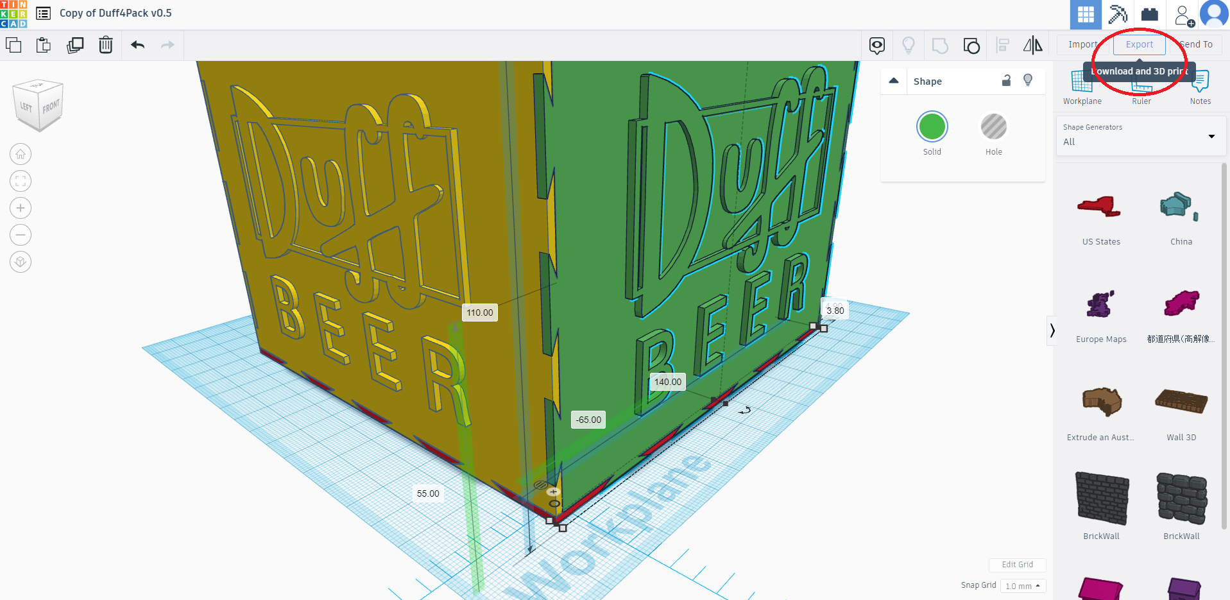Screen dimensions: 1230x600
Task: Reset to home view
Action: 21,154
